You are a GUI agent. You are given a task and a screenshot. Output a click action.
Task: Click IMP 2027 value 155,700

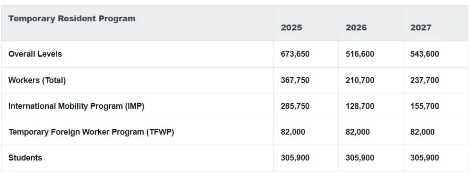pos(424,106)
